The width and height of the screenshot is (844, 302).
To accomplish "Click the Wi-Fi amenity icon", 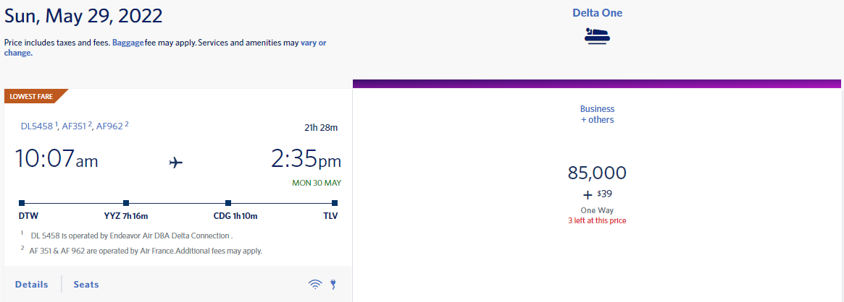I will pos(315,284).
